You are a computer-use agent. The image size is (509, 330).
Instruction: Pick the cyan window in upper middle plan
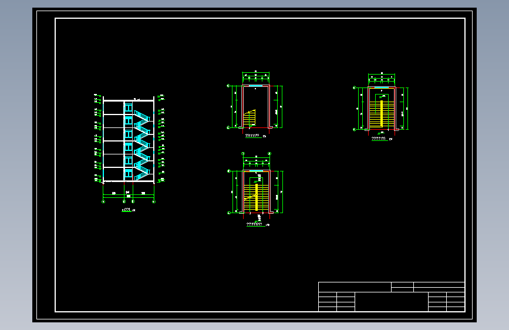[255, 86]
